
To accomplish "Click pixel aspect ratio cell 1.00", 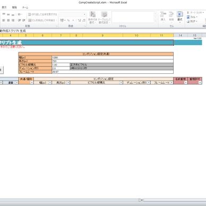I will tap(61, 65).
